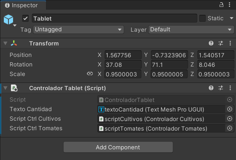236x160 pixels.
Task: Toggle the Scale constrain proportions link
Action: (90, 74)
